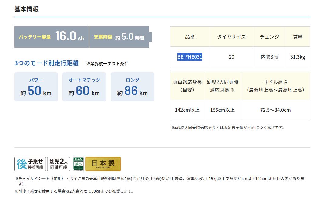Click the gold 日本製 Made in Japan badge
Viewport: 327px width, 205px height.
coord(103,164)
